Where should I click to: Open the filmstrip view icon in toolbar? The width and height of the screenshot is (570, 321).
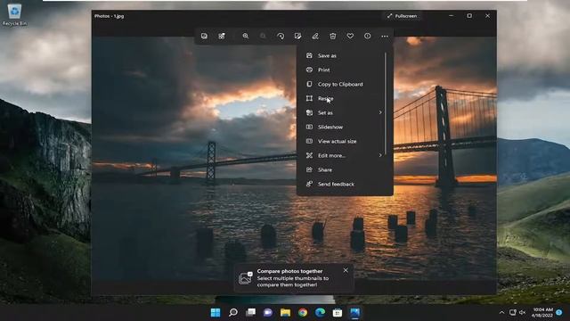point(222,36)
